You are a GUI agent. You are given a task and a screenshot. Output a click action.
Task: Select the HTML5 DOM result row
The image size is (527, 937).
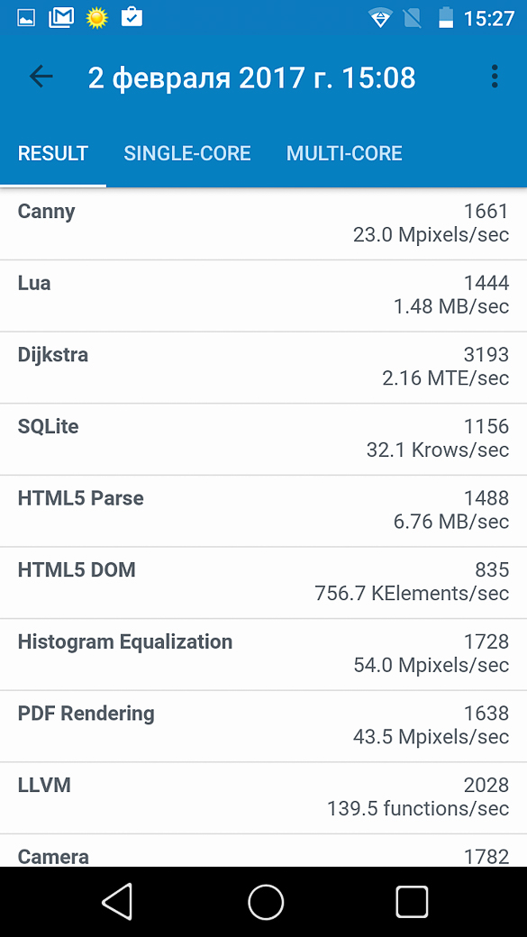[263, 583]
